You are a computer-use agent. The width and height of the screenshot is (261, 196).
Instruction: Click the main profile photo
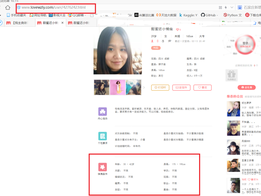[118, 51]
